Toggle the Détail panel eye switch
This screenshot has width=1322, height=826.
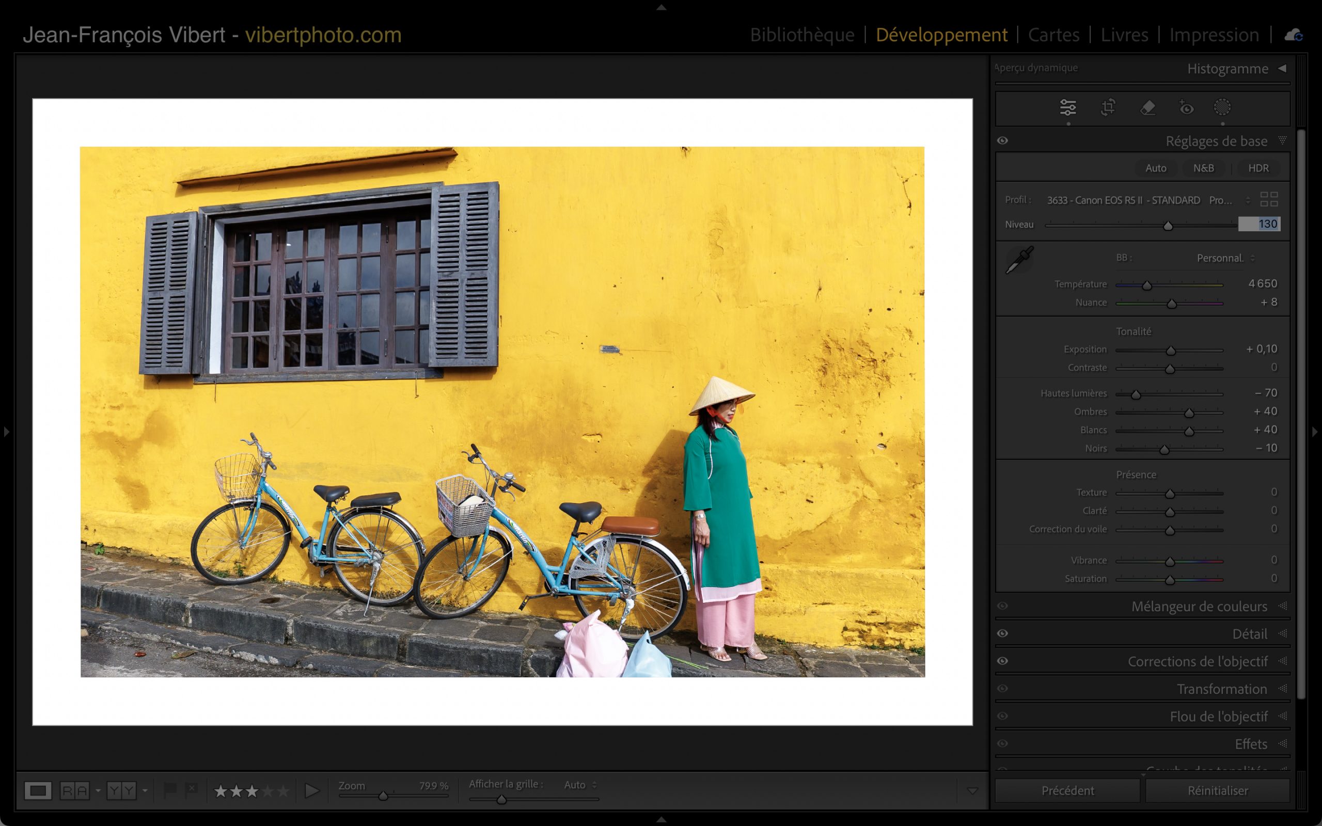pyautogui.click(x=1002, y=634)
